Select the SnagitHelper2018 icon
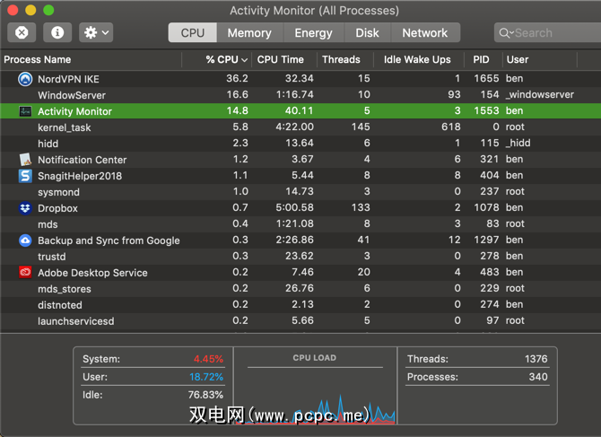Screen dimensions: 601x437 (24, 176)
